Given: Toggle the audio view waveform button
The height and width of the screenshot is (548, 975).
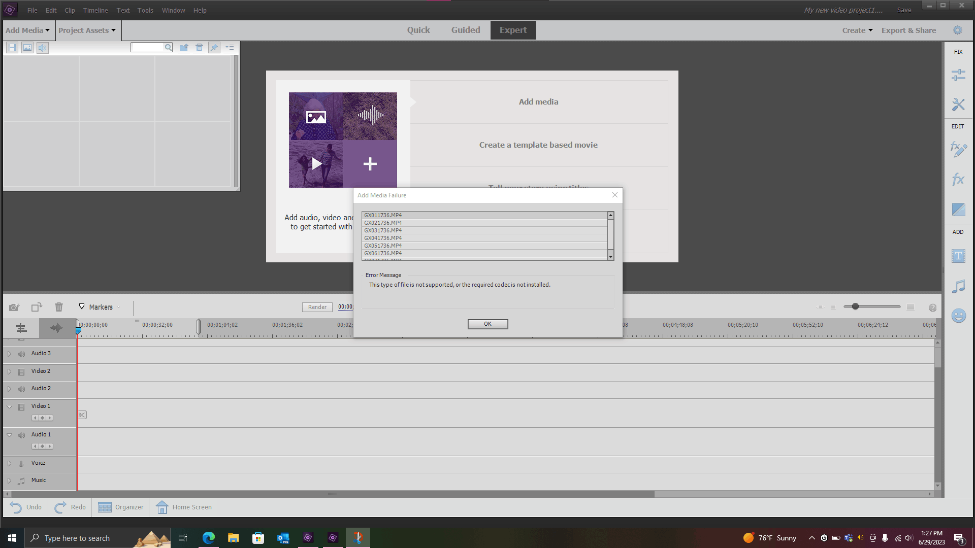Looking at the screenshot, I should 56,328.
